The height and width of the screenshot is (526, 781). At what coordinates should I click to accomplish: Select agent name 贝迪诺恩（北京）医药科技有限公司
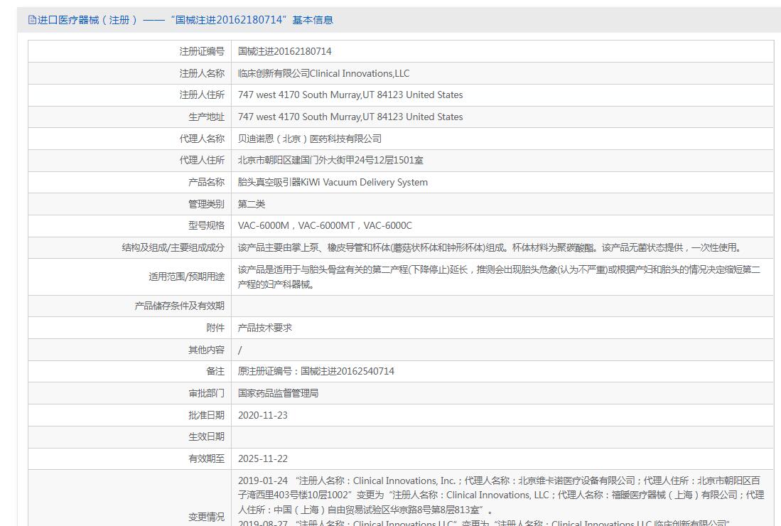pyautogui.click(x=309, y=139)
